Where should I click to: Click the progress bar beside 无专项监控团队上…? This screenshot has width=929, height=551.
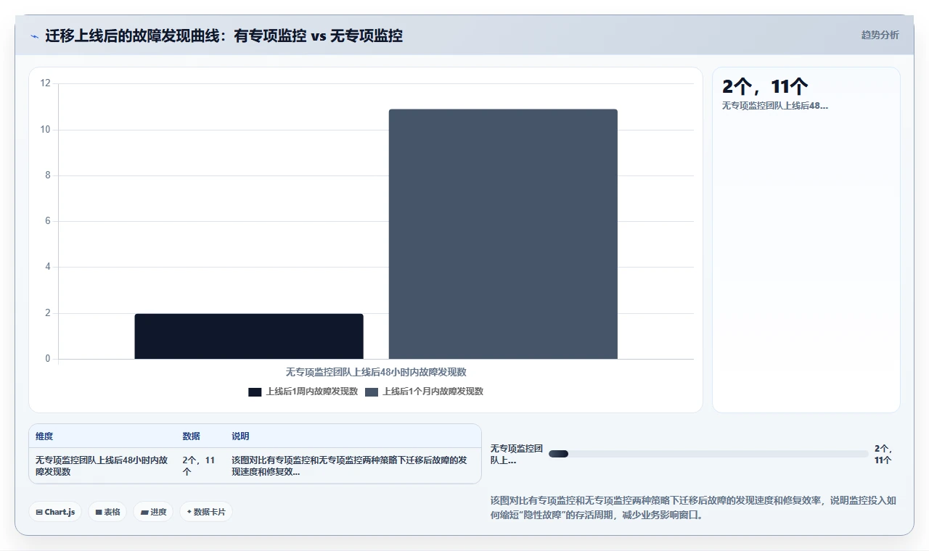click(x=708, y=454)
